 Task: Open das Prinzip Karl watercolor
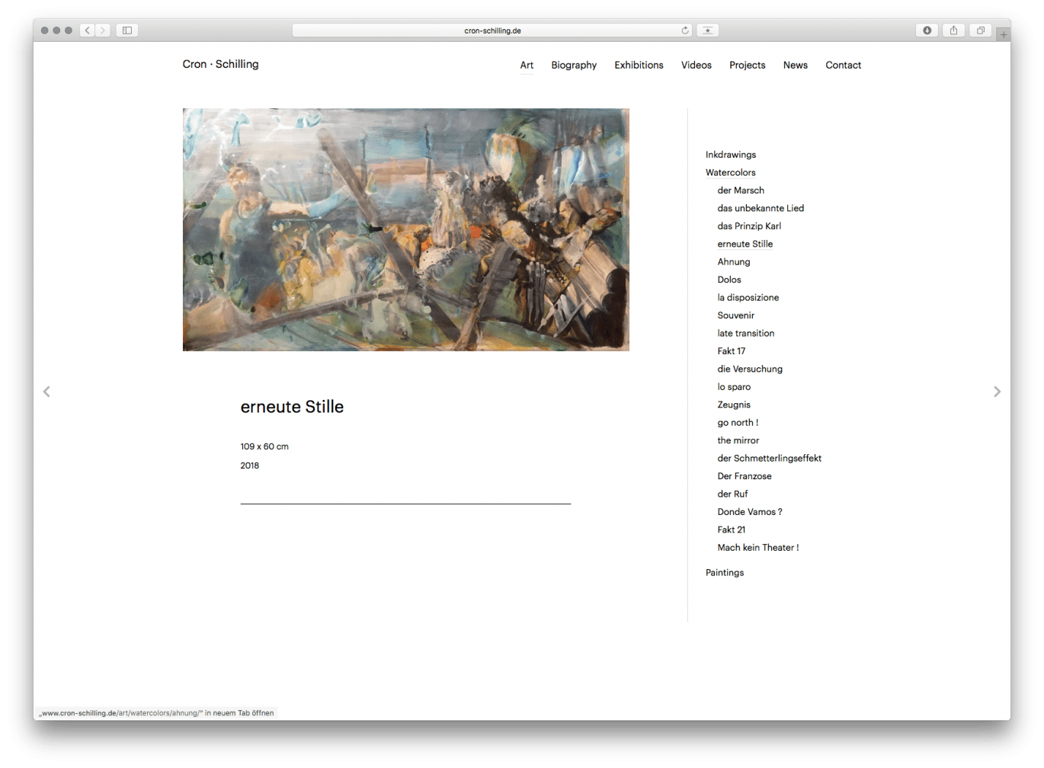point(748,226)
